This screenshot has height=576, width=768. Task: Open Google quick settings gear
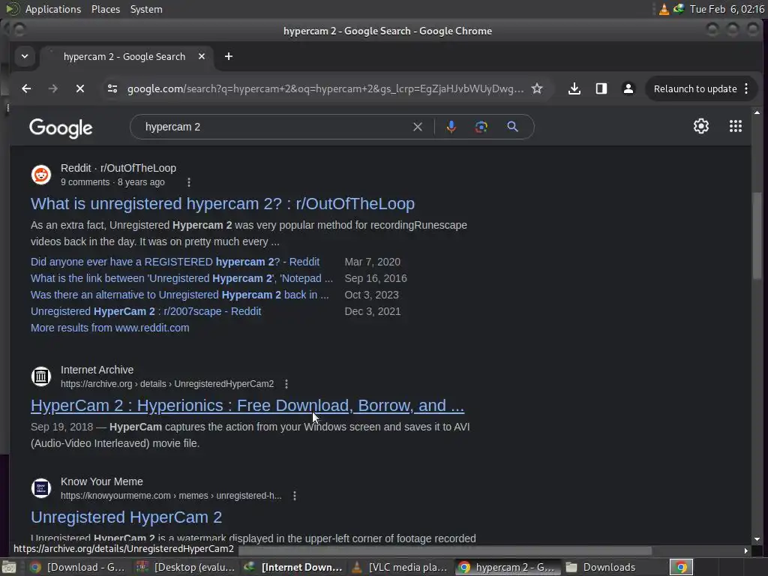701,126
